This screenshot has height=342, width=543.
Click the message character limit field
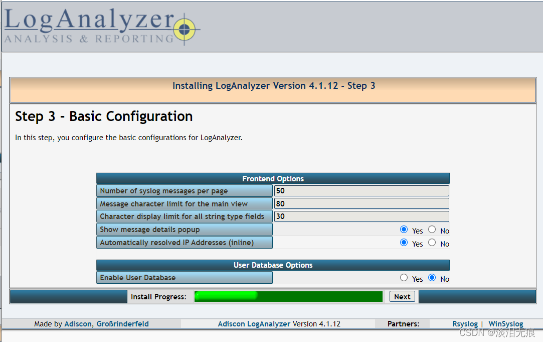(361, 203)
